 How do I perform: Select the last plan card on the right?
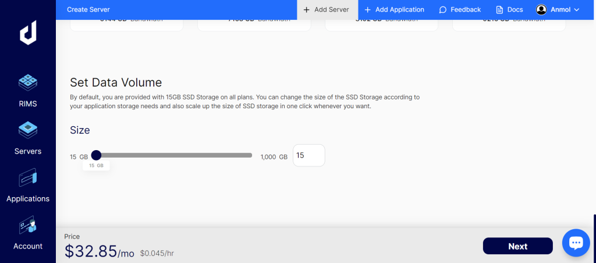click(509, 25)
